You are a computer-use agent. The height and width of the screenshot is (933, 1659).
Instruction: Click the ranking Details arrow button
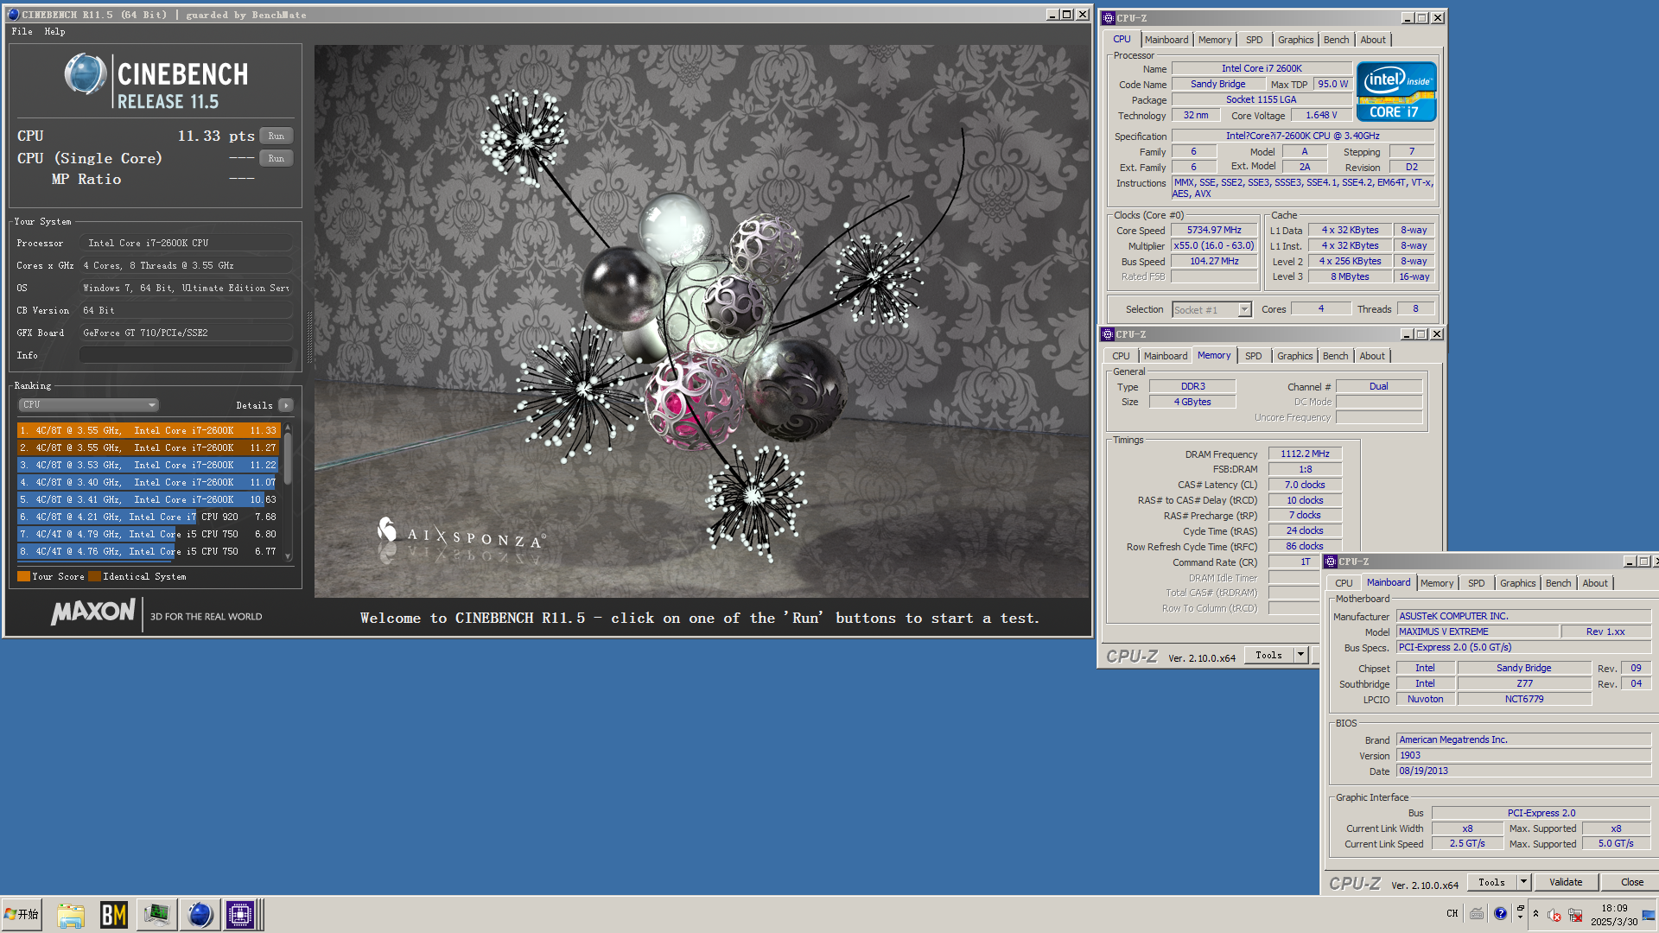coord(286,405)
